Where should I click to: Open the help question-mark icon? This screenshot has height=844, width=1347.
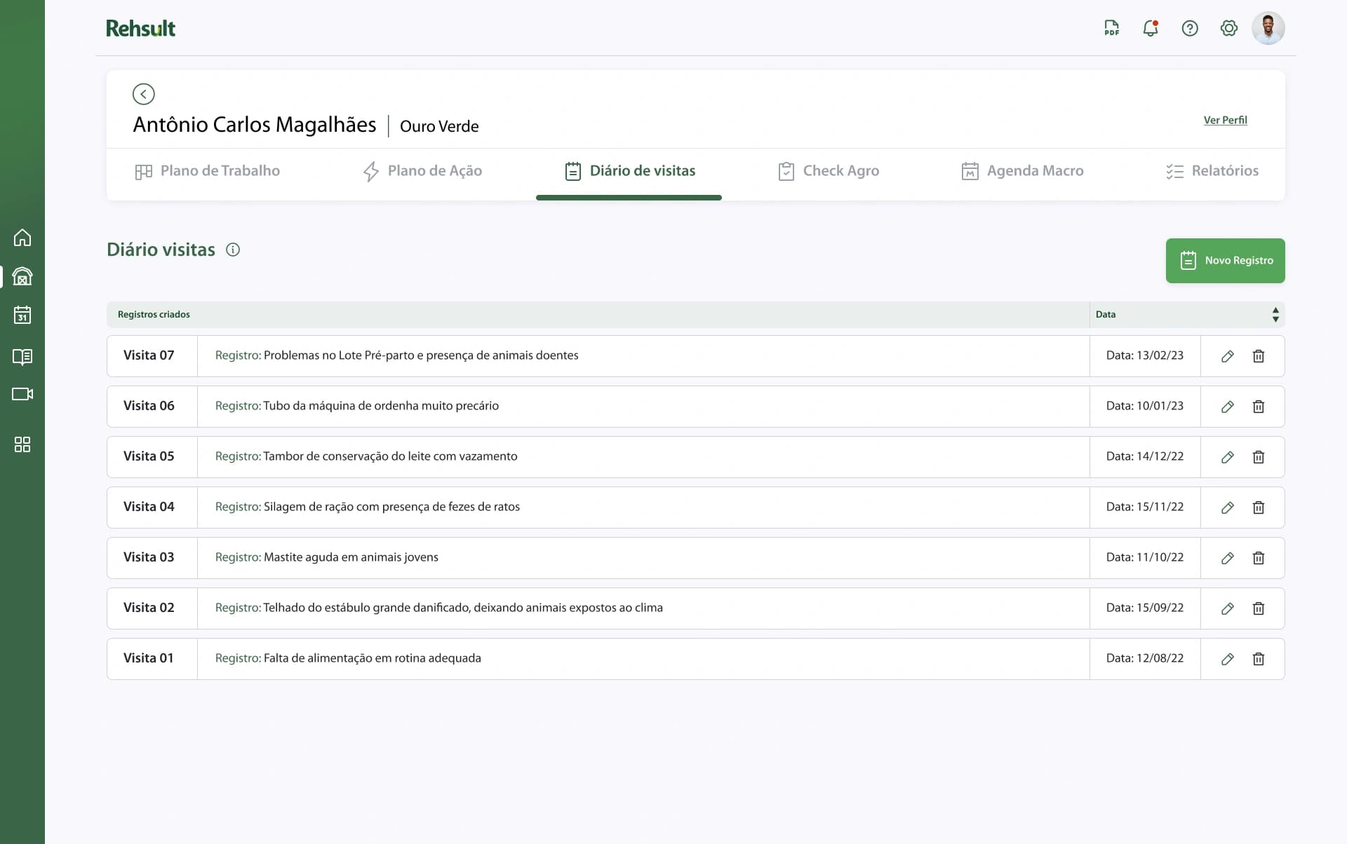pos(1190,28)
